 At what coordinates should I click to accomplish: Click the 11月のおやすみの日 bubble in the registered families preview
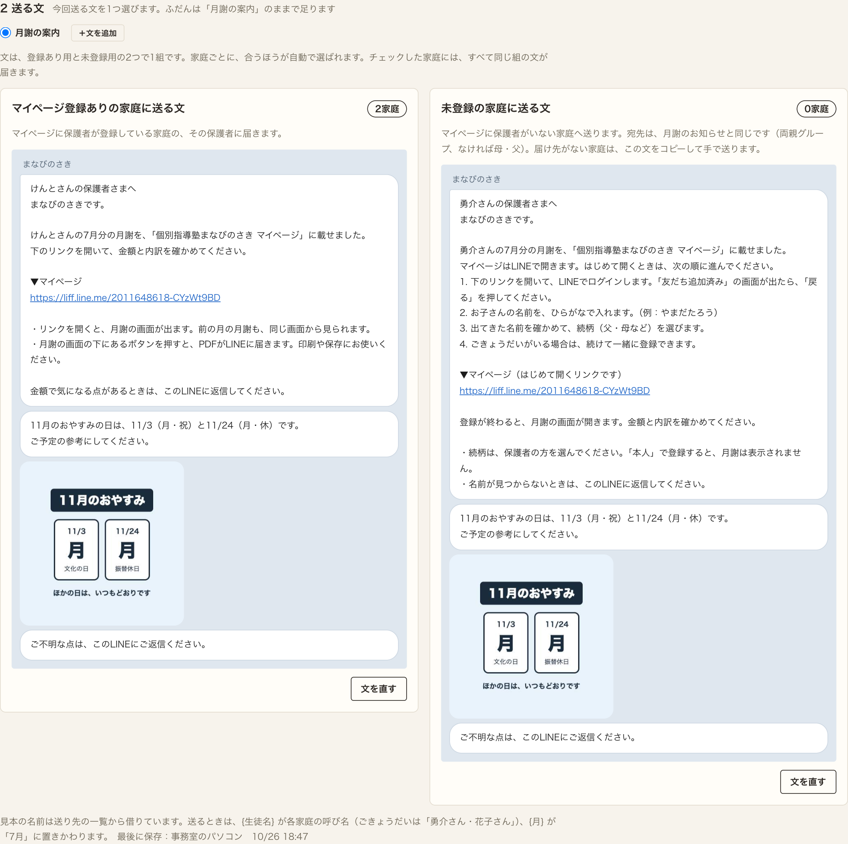209,434
